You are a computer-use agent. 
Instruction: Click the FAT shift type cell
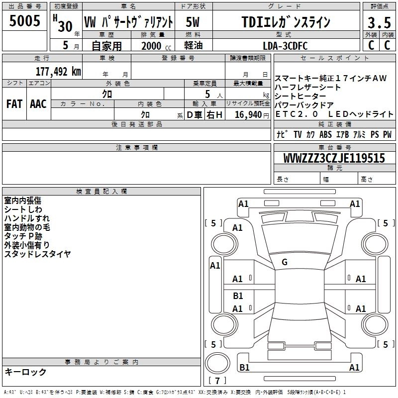[x=14, y=103]
